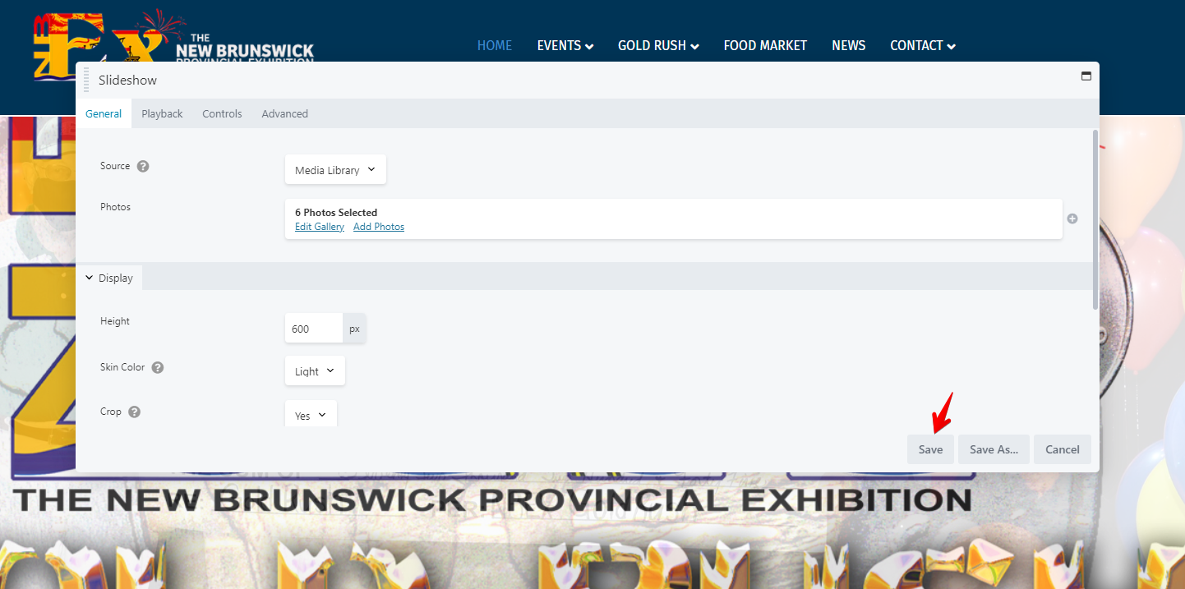
Task: Open the News page
Action: [x=848, y=46]
